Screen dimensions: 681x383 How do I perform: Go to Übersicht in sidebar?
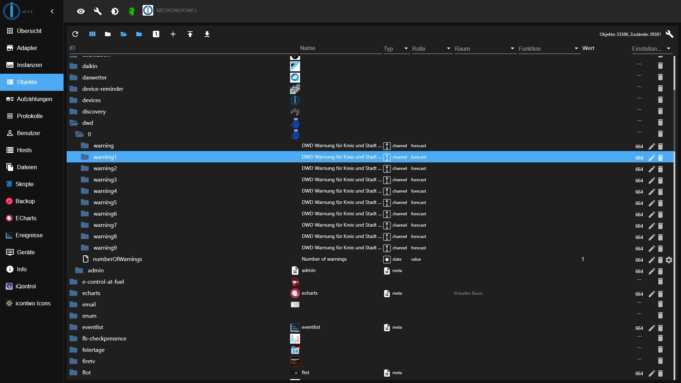(32, 31)
